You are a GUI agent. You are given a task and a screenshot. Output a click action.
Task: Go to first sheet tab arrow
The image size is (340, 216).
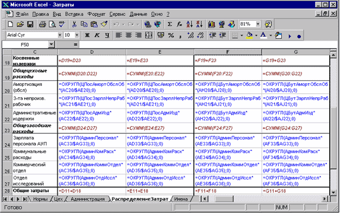tap(5, 199)
